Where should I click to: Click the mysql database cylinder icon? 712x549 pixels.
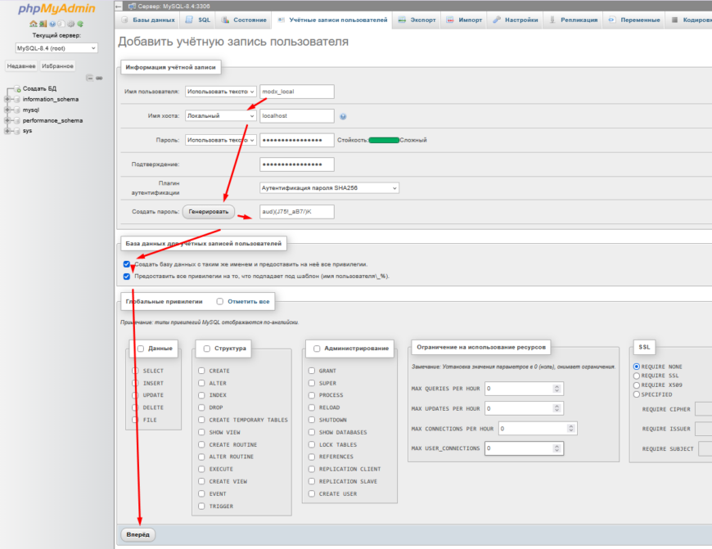click(x=17, y=110)
